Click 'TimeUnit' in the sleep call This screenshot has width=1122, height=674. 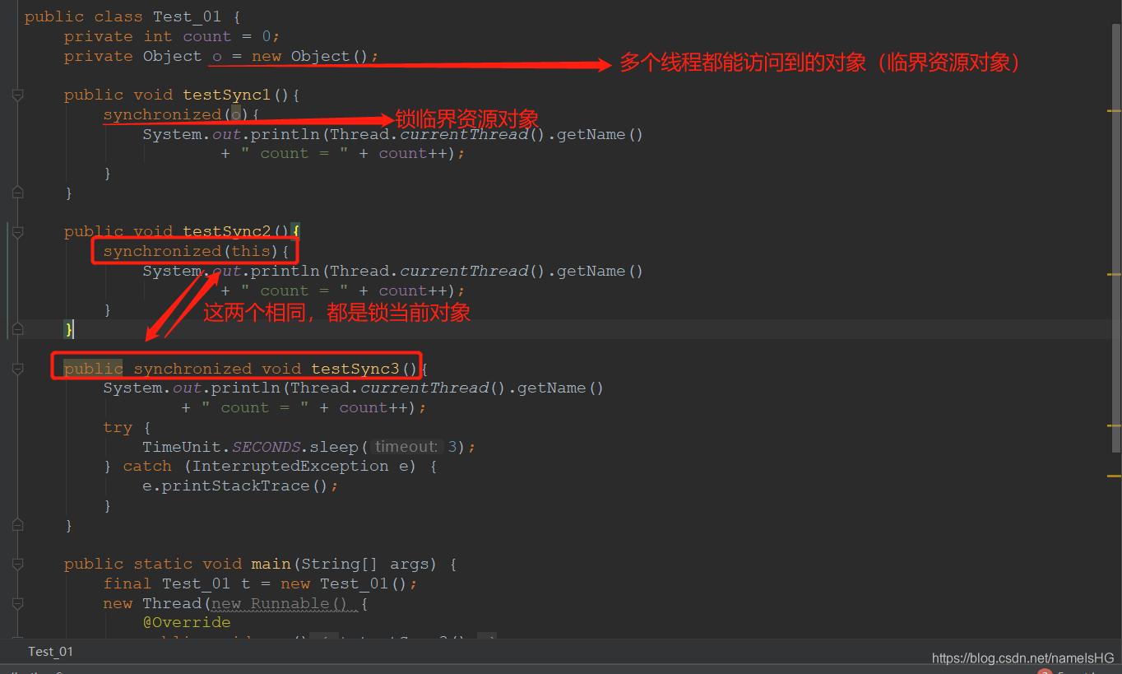point(182,447)
